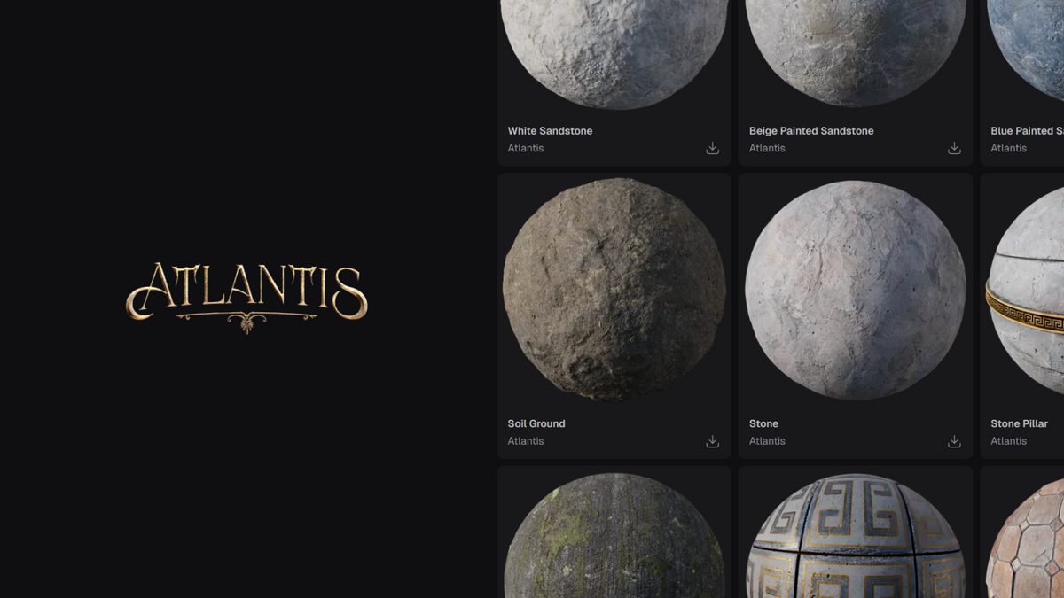The width and height of the screenshot is (1064, 598).
Task: Click the Stone Pillar title
Action: pyautogui.click(x=1019, y=423)
